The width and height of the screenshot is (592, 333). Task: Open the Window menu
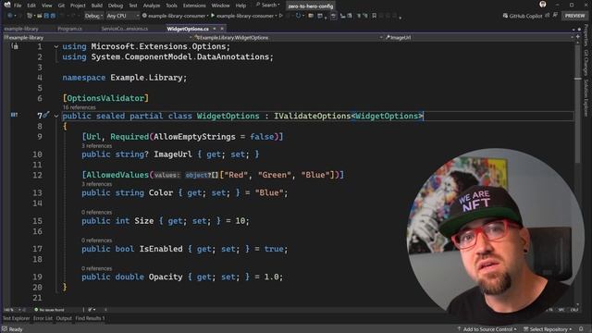coord(220,6)
